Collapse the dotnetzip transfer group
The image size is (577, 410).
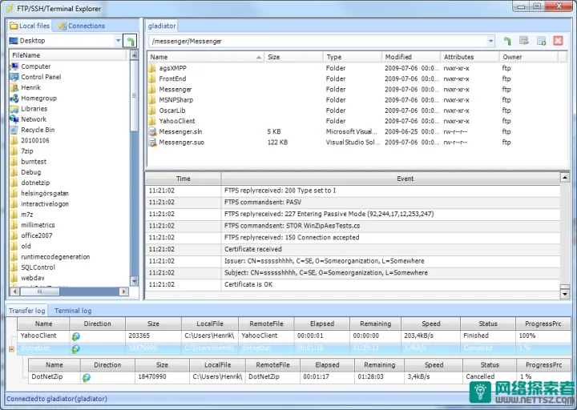11,349
